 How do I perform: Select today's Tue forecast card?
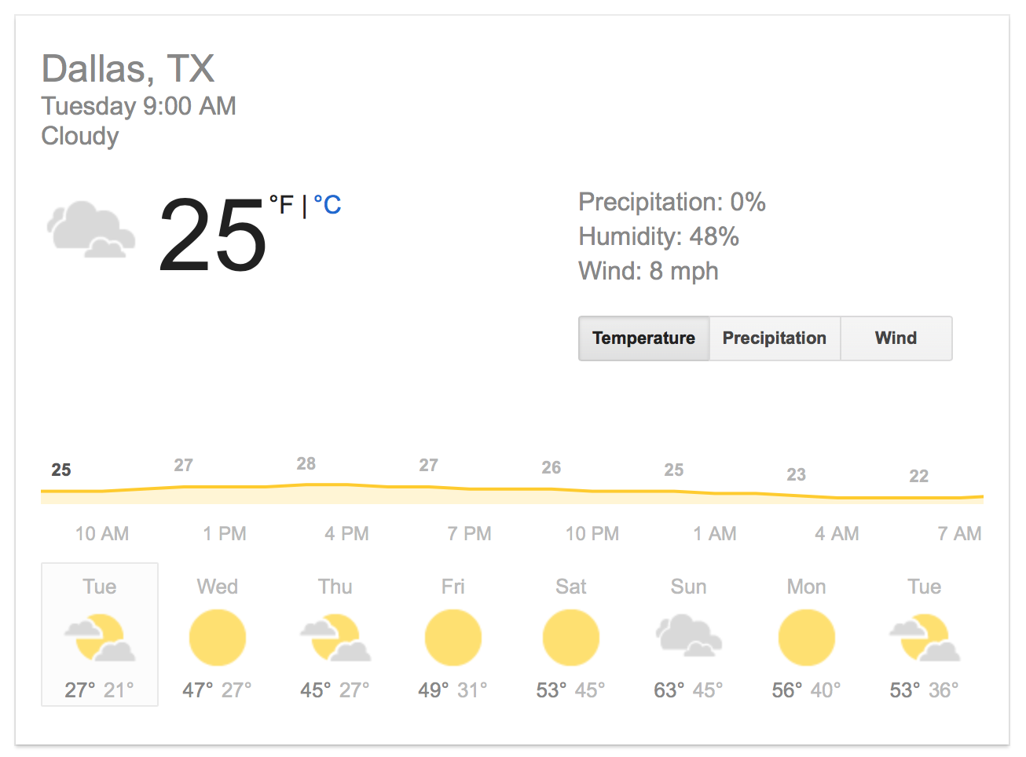click(100, 634)
